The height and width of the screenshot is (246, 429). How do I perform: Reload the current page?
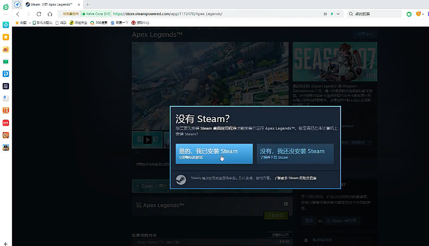[x=39, y=14]
